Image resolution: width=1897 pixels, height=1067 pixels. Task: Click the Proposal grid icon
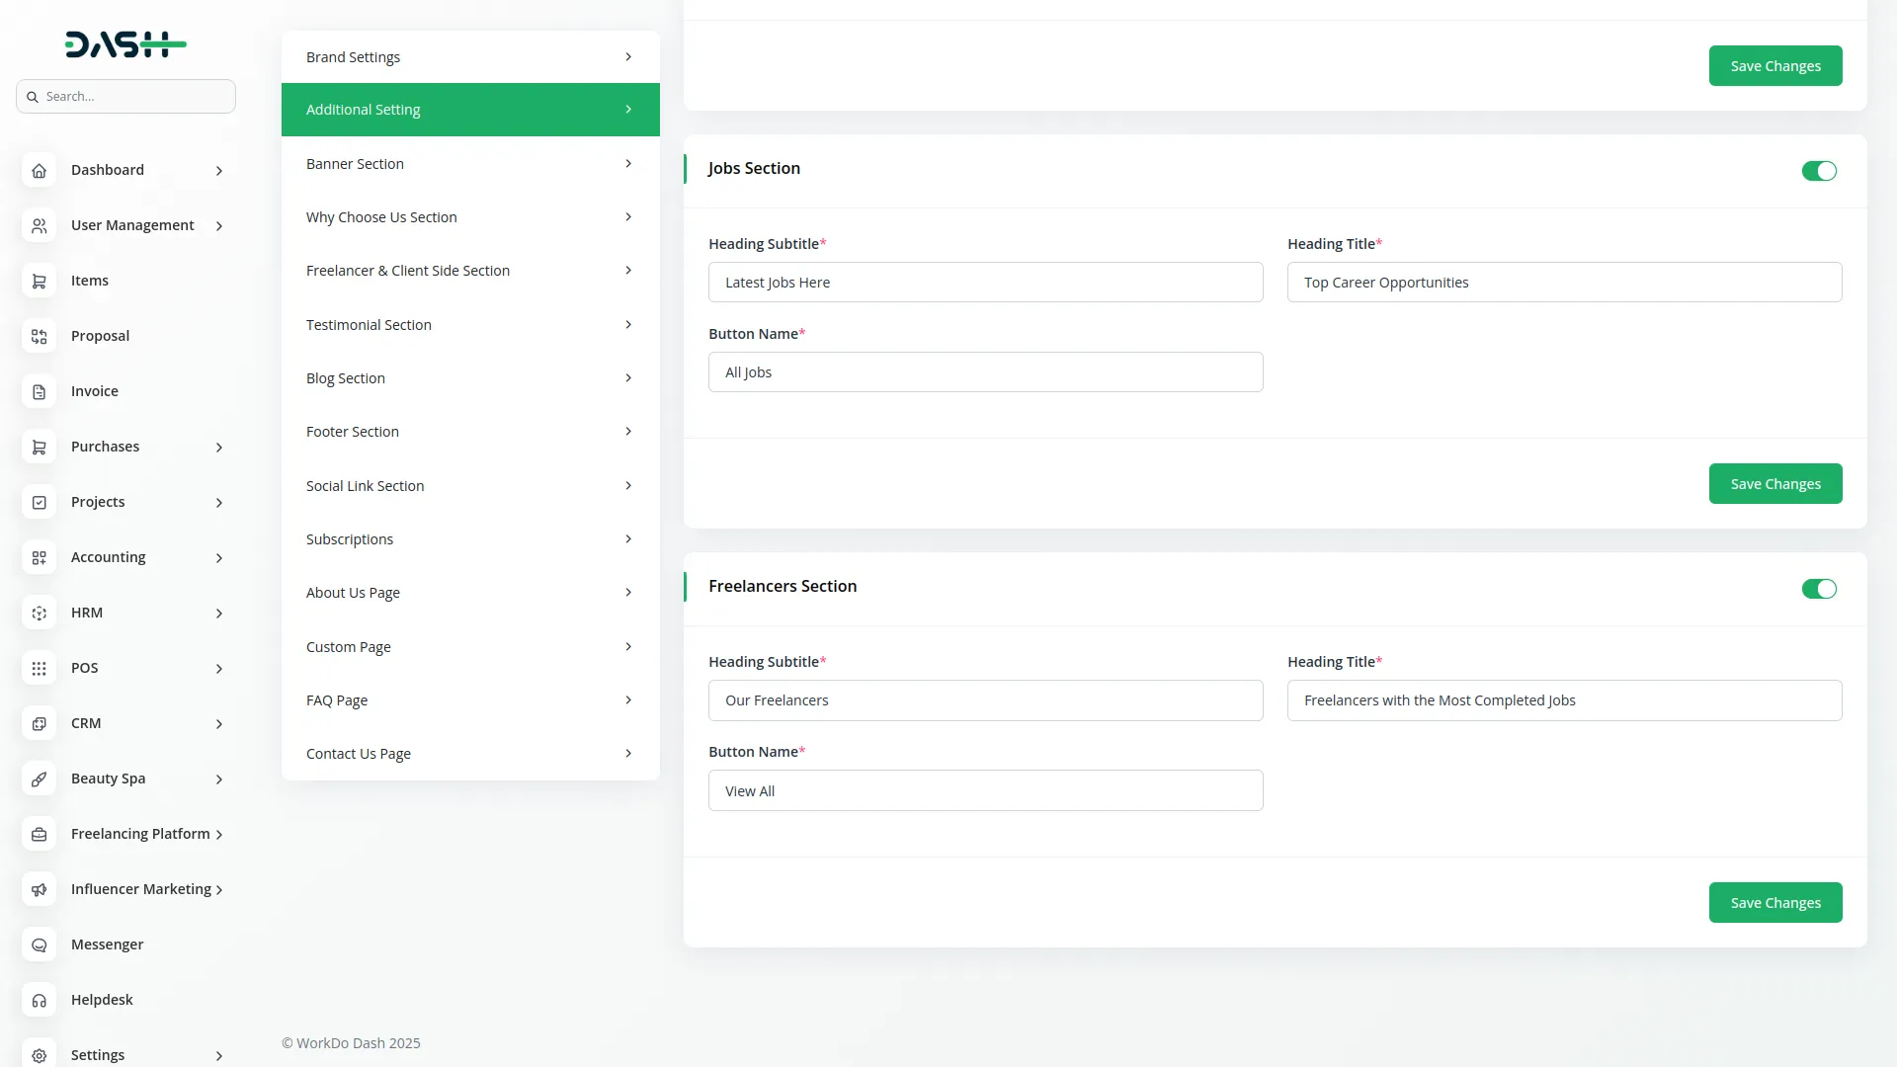(39, 336)
